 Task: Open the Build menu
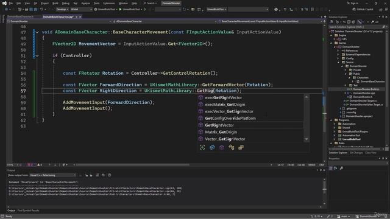click(x=55, y=3)
